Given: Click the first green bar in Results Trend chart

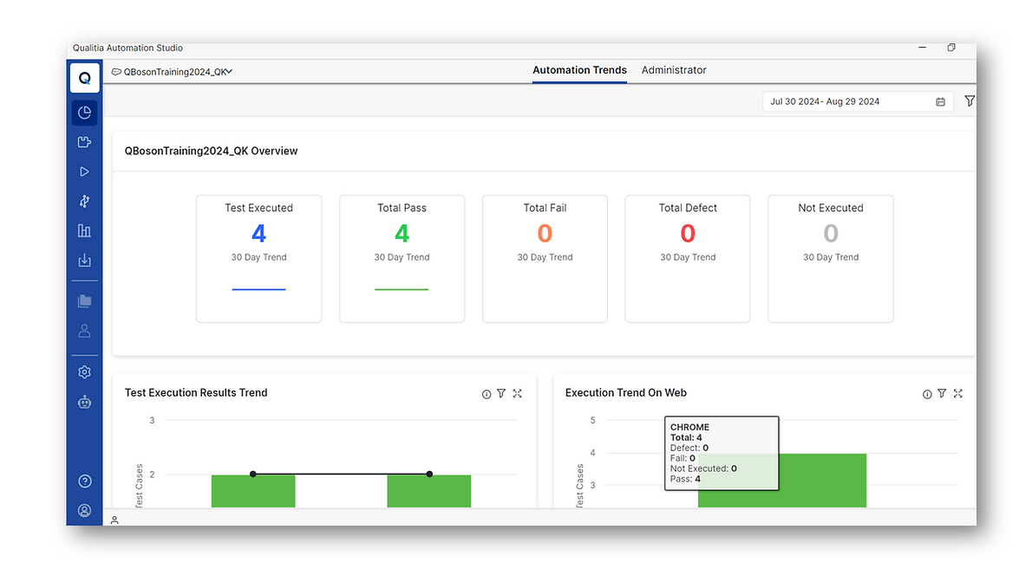Looking at the screenshot, I should [252, 491].
